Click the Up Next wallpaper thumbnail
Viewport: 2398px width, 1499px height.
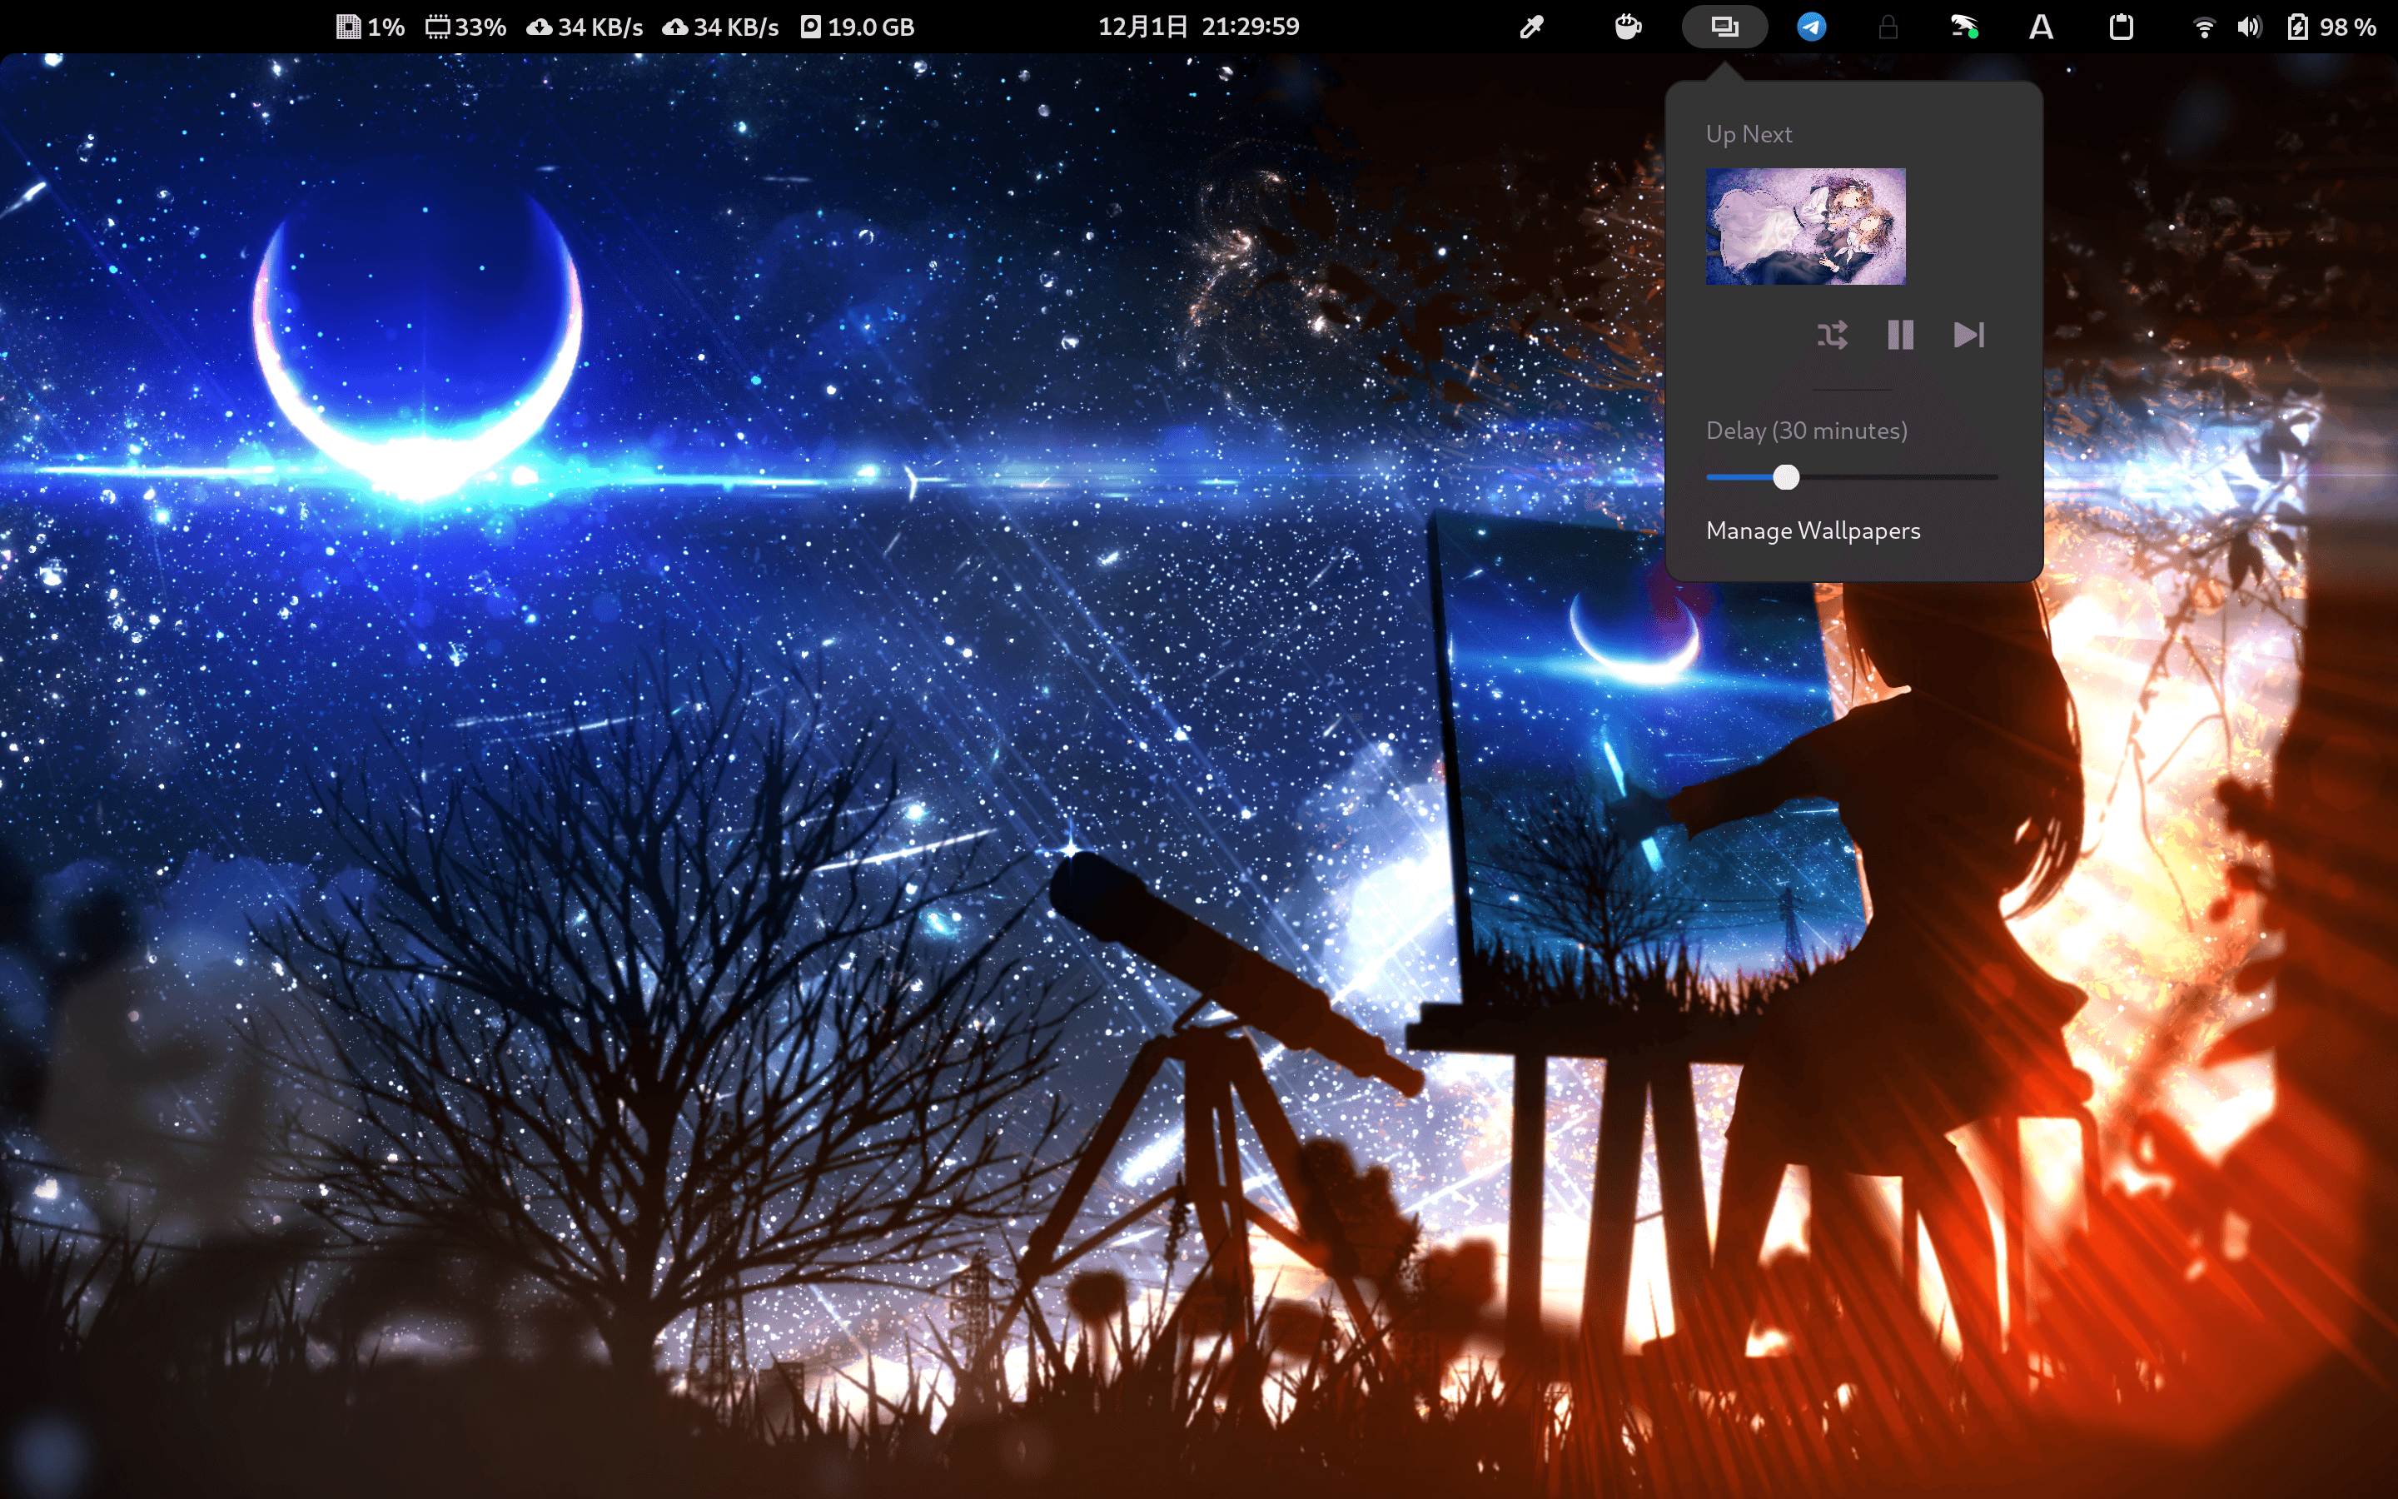click(1804, 226)
